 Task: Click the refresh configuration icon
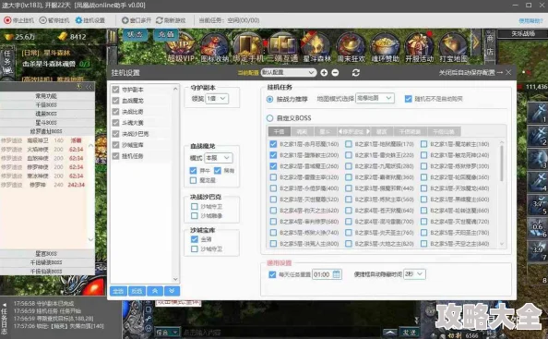click(x=356, y=73)
